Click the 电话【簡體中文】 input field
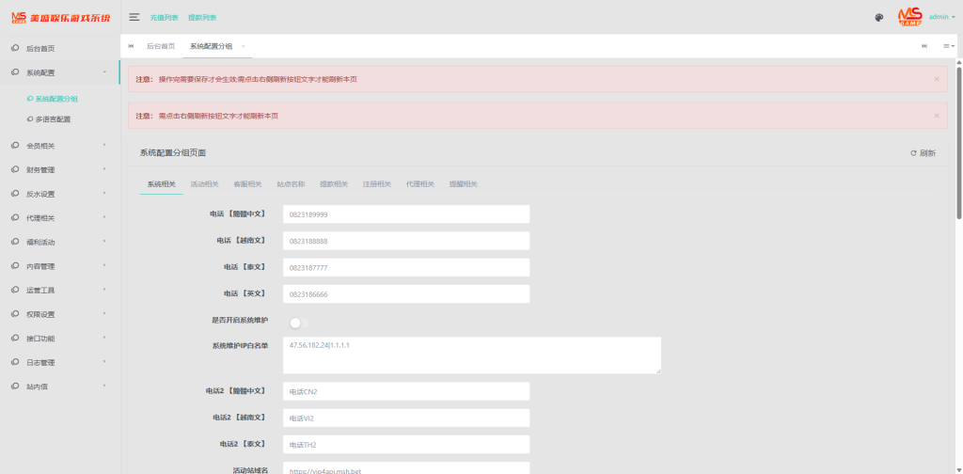The width and height of the screenshot is (963, 474). coord(405,214)
